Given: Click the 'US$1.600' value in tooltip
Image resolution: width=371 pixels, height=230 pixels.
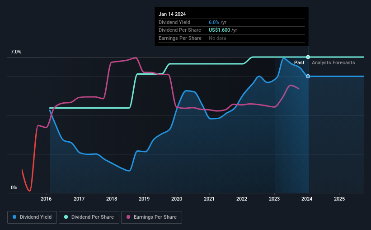Looking at the screenshot, I should coord(219,30).
